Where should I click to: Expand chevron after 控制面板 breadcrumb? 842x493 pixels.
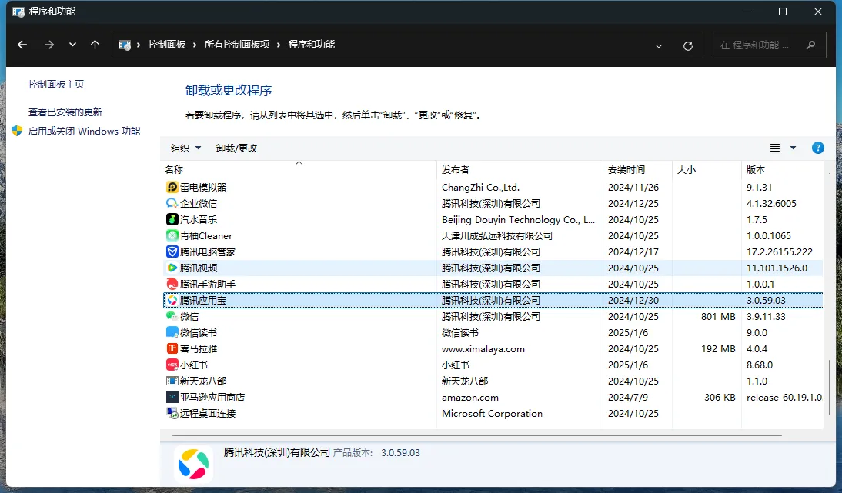point(195,45)
